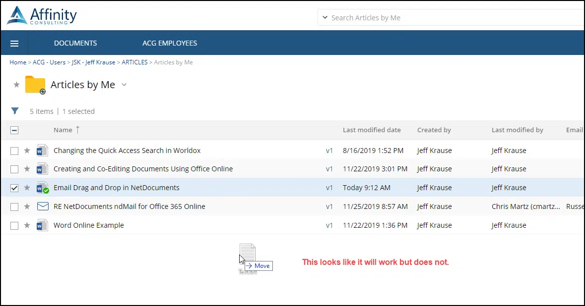Viewport: 585px width, 306px height.
Task: Open Creating and Co-Editing Documents Using Office Online
Action: click(143, 169)
